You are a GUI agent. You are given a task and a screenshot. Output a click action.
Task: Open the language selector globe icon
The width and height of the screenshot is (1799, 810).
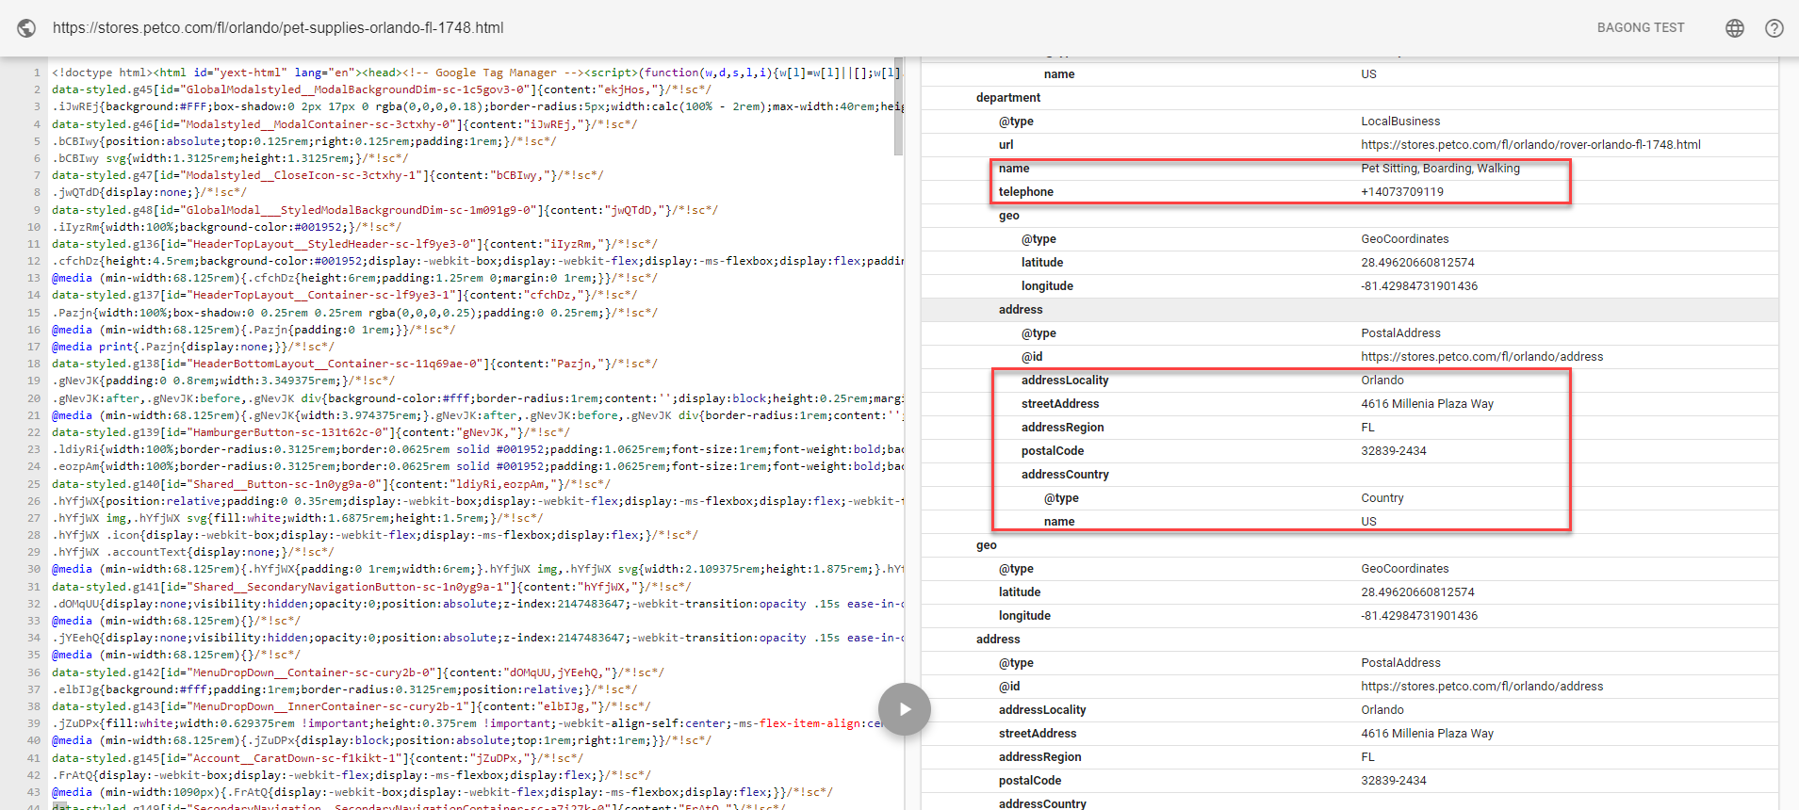[x=1735, y=28]
